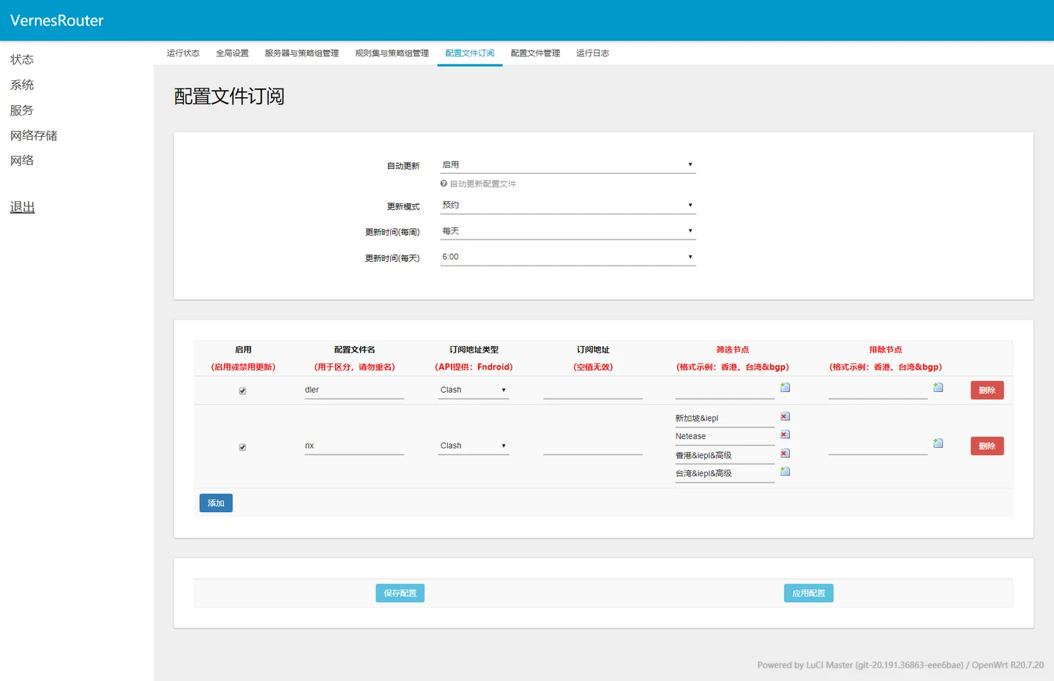Focus the subscription URL field for rix
This screenshot has height=681, width=1054.
(593, 445)
